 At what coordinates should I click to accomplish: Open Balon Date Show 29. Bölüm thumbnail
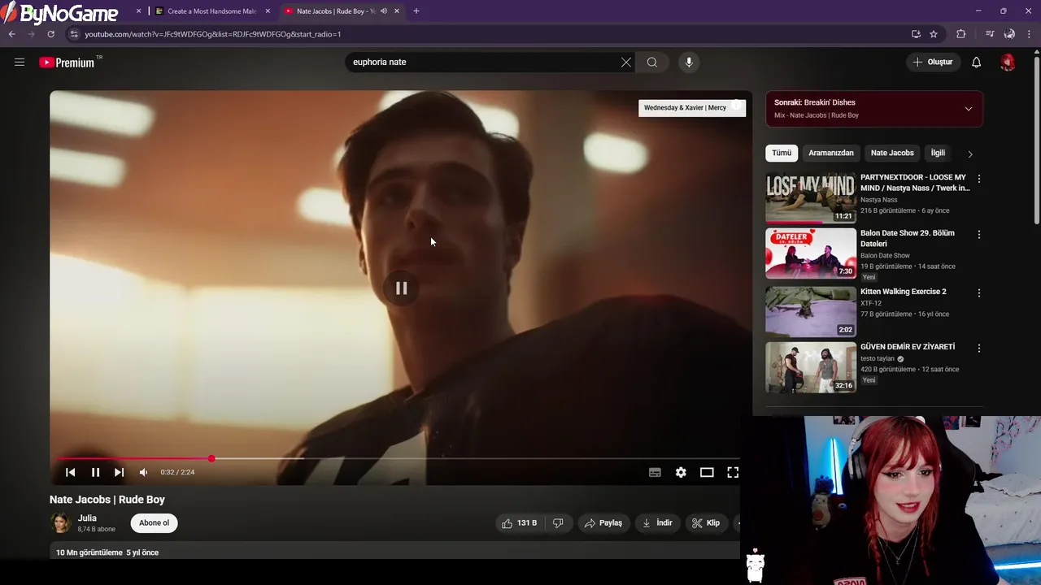811,253
